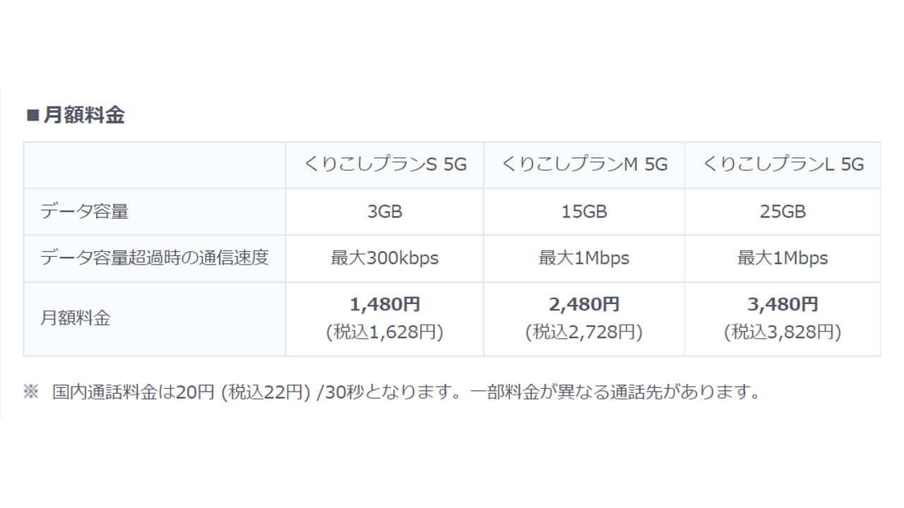Click the 国内通話料金 footnote text
The image size is (904, 508).
pos(405,392)
